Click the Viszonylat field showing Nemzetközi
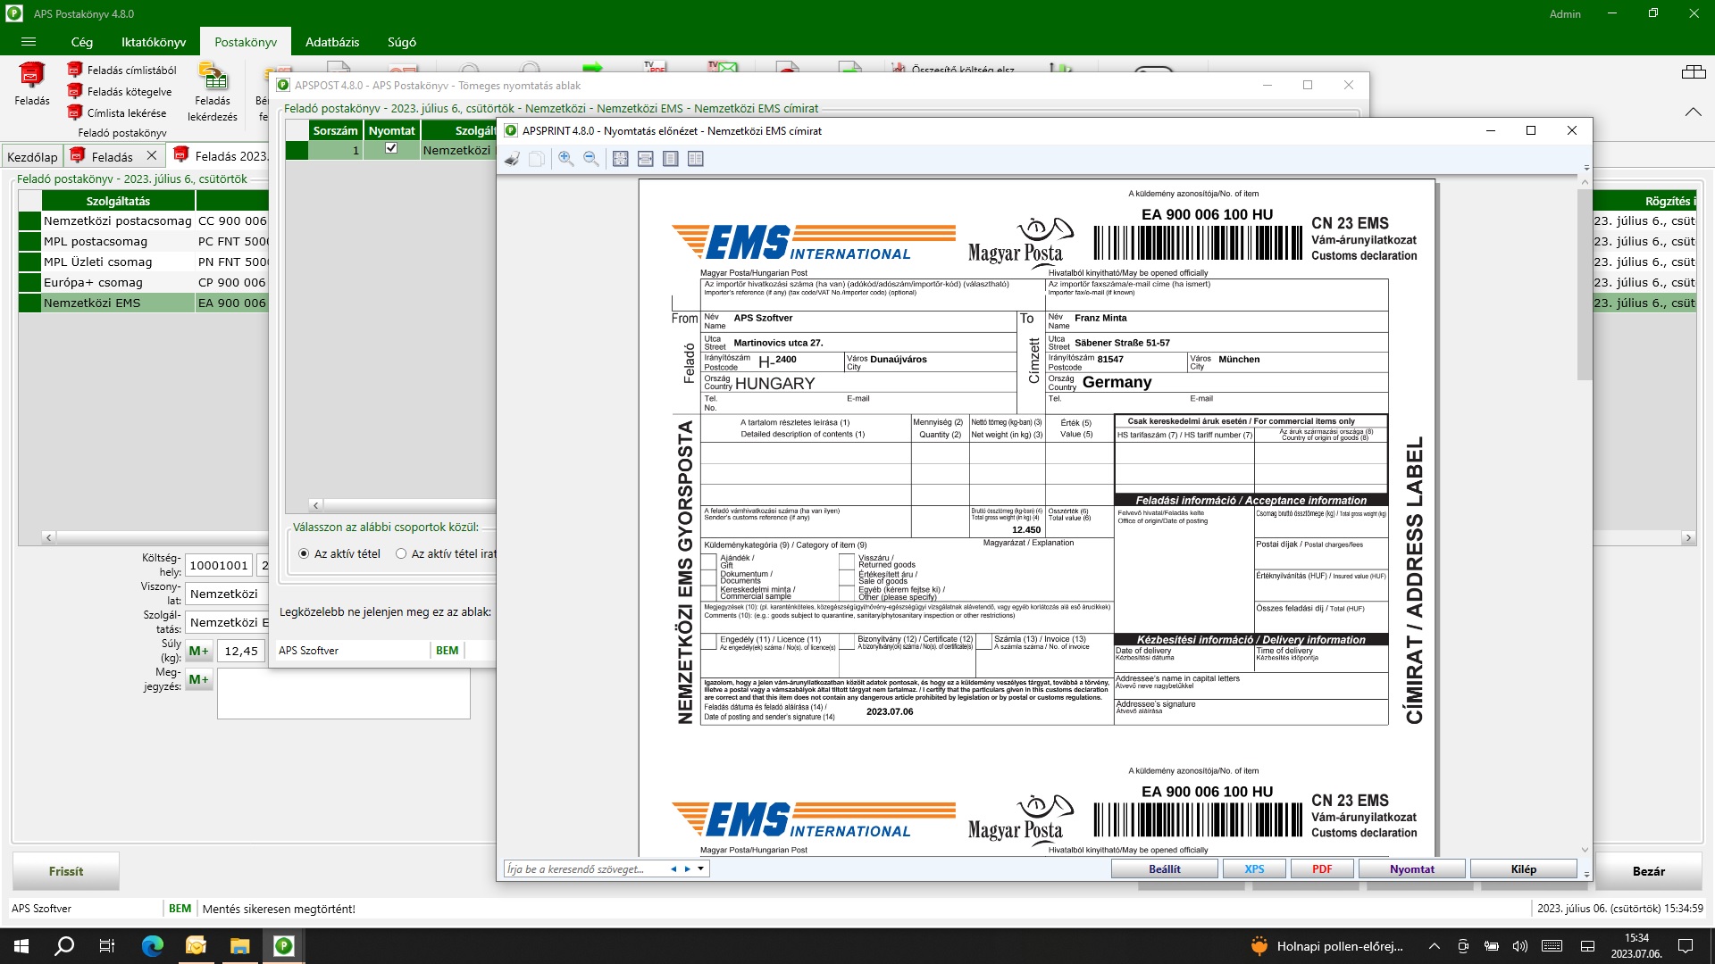 pos(228,594)
